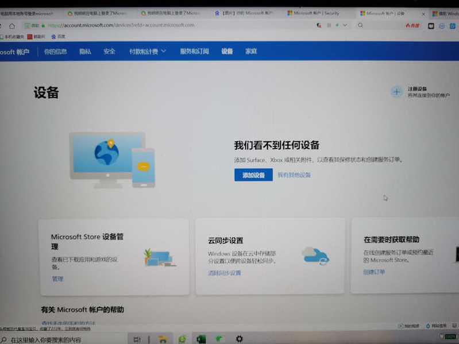Click the browser home icon
The image size is (459, 344).
pos(12,26)
